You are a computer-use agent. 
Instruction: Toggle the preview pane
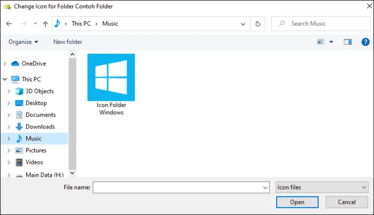tap(347, 42)
